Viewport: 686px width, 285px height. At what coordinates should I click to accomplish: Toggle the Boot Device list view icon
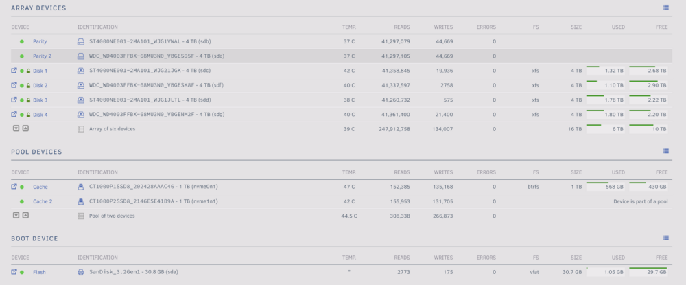[x=665, y=238]
